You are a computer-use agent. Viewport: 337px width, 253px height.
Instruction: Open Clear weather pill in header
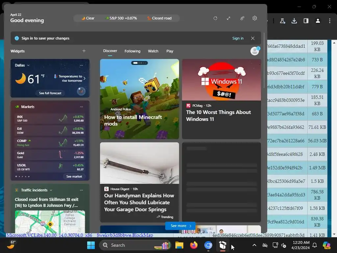click(x=88, y=18)
